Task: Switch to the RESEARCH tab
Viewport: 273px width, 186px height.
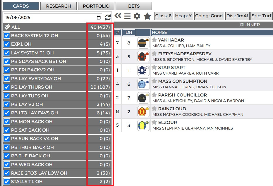Action: click(59, 6)
